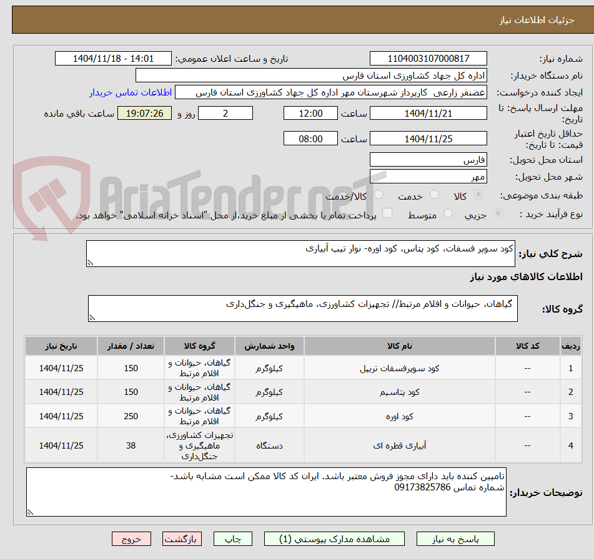This screenshot has width=594, height=559.
Task: Click the quantity '38' cell
Action: pos(131,445)
